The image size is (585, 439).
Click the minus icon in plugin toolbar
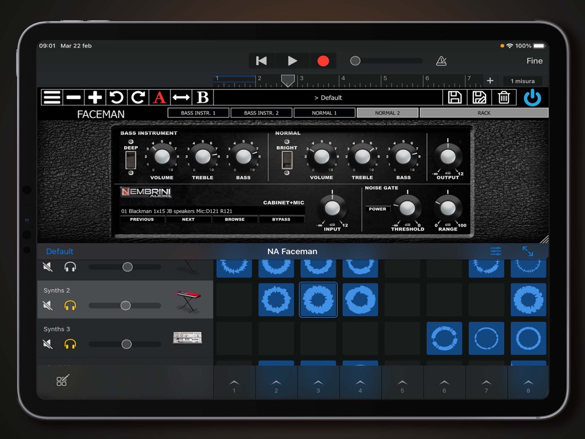[x=74, y=97]
